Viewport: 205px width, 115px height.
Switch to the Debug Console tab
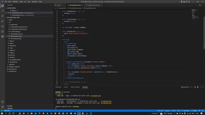point(75,87)
